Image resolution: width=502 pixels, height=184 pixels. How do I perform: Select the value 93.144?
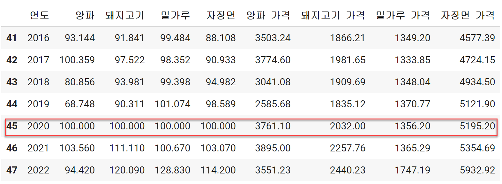80,38
